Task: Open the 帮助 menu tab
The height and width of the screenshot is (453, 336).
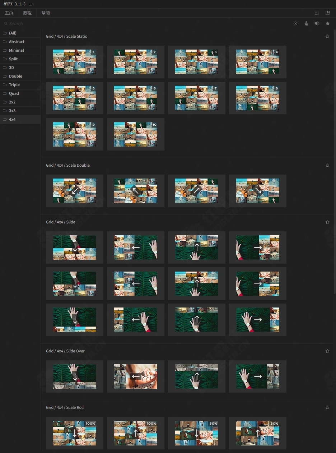Action: coord(46,13)
